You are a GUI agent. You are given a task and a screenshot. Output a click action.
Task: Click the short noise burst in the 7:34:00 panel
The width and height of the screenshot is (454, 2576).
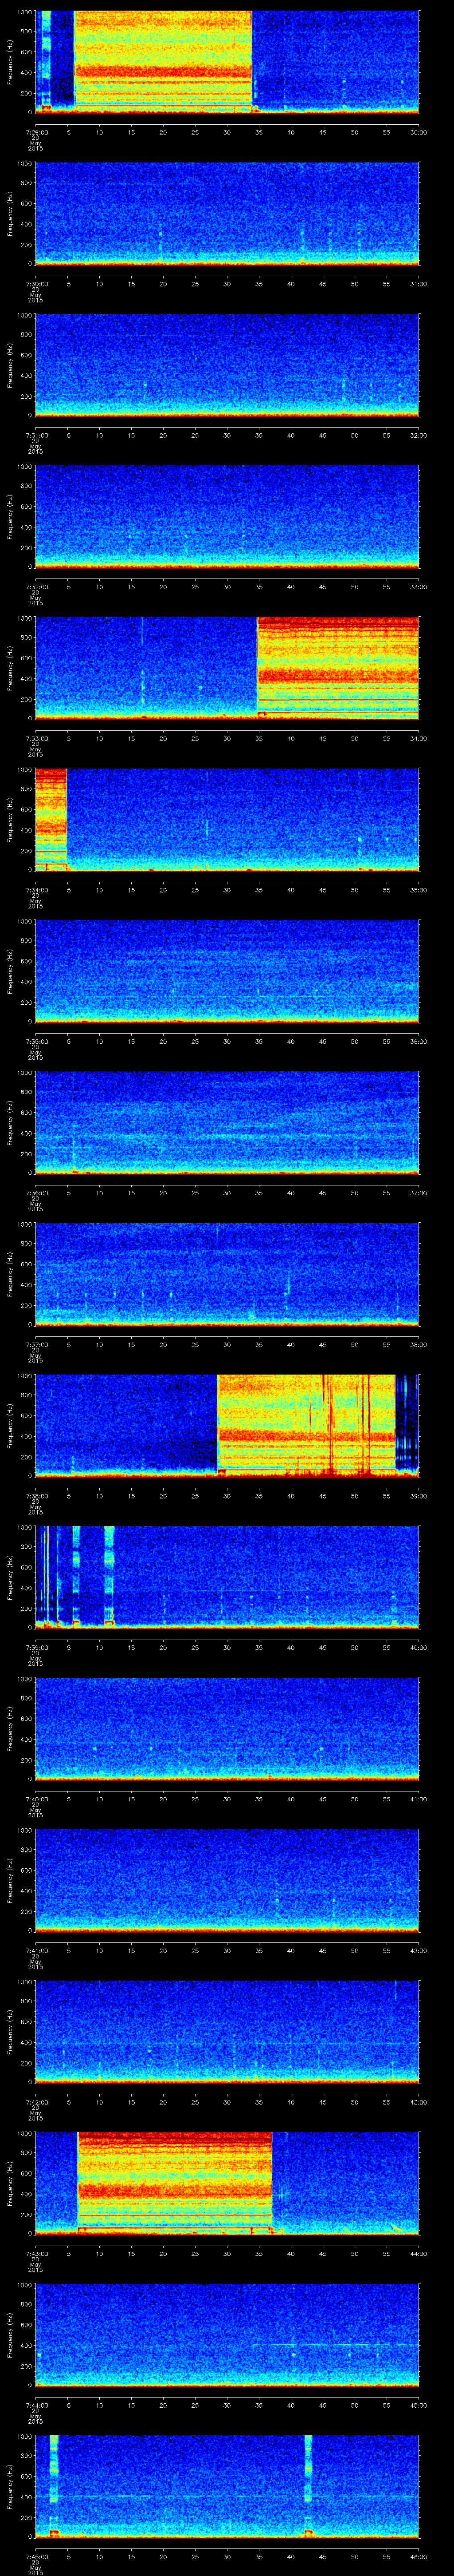51,820
